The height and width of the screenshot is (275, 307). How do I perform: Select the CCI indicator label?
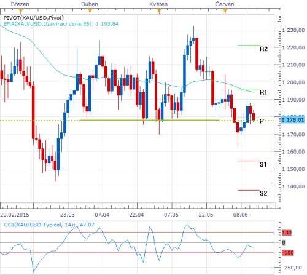(x=49, y=225)
